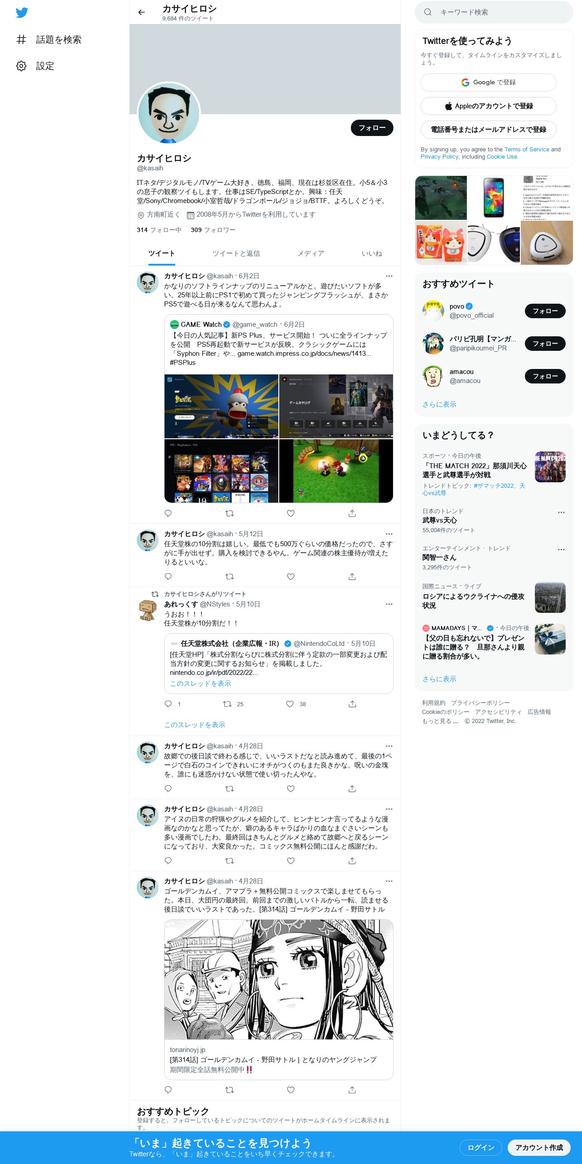Click the Twitter bird logo
Viewport: 582px width, 1164px height.
point(22,13)
